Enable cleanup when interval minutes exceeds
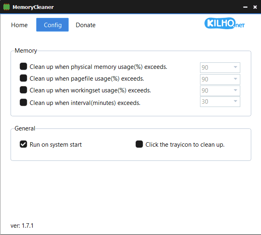This screenshot has height=235, width=261. click(24, 103)
